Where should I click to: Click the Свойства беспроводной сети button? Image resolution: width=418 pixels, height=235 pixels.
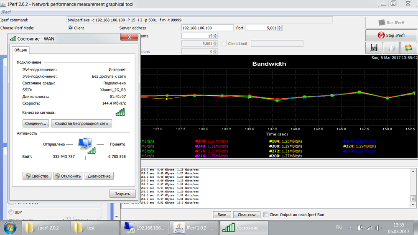(x=82, y=123)
